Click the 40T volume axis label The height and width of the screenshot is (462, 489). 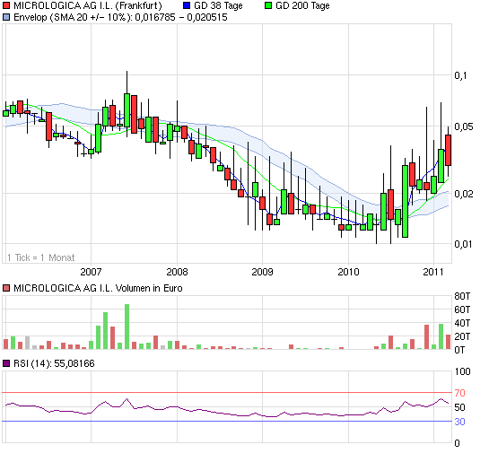point(462,323)
